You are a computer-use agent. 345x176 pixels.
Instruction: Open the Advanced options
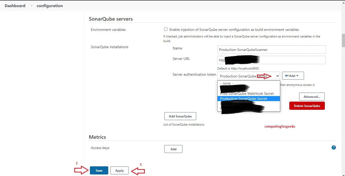pyautogui.click(x=312, y=97)
